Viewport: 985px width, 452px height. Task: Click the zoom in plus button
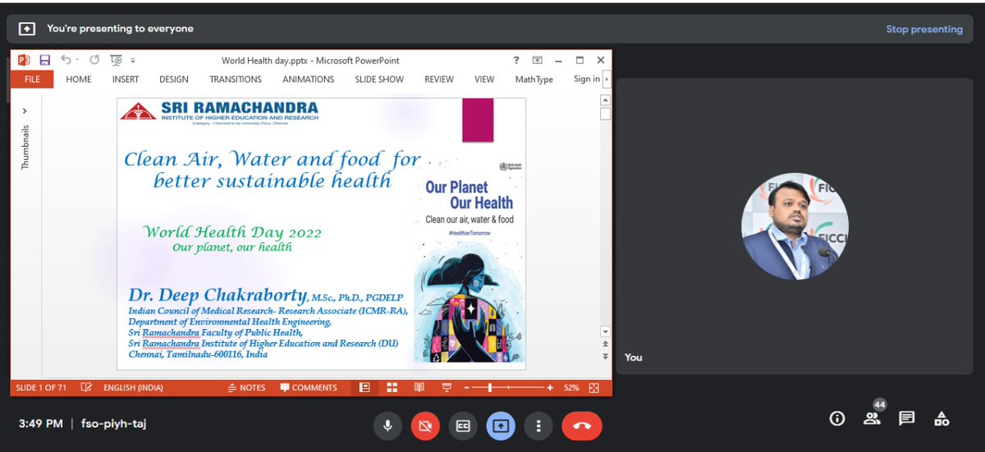pos(550,387)
